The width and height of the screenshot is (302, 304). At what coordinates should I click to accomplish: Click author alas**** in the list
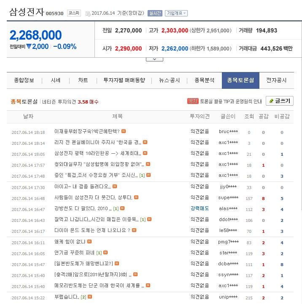pyautogui.click(x=228, y=208)
